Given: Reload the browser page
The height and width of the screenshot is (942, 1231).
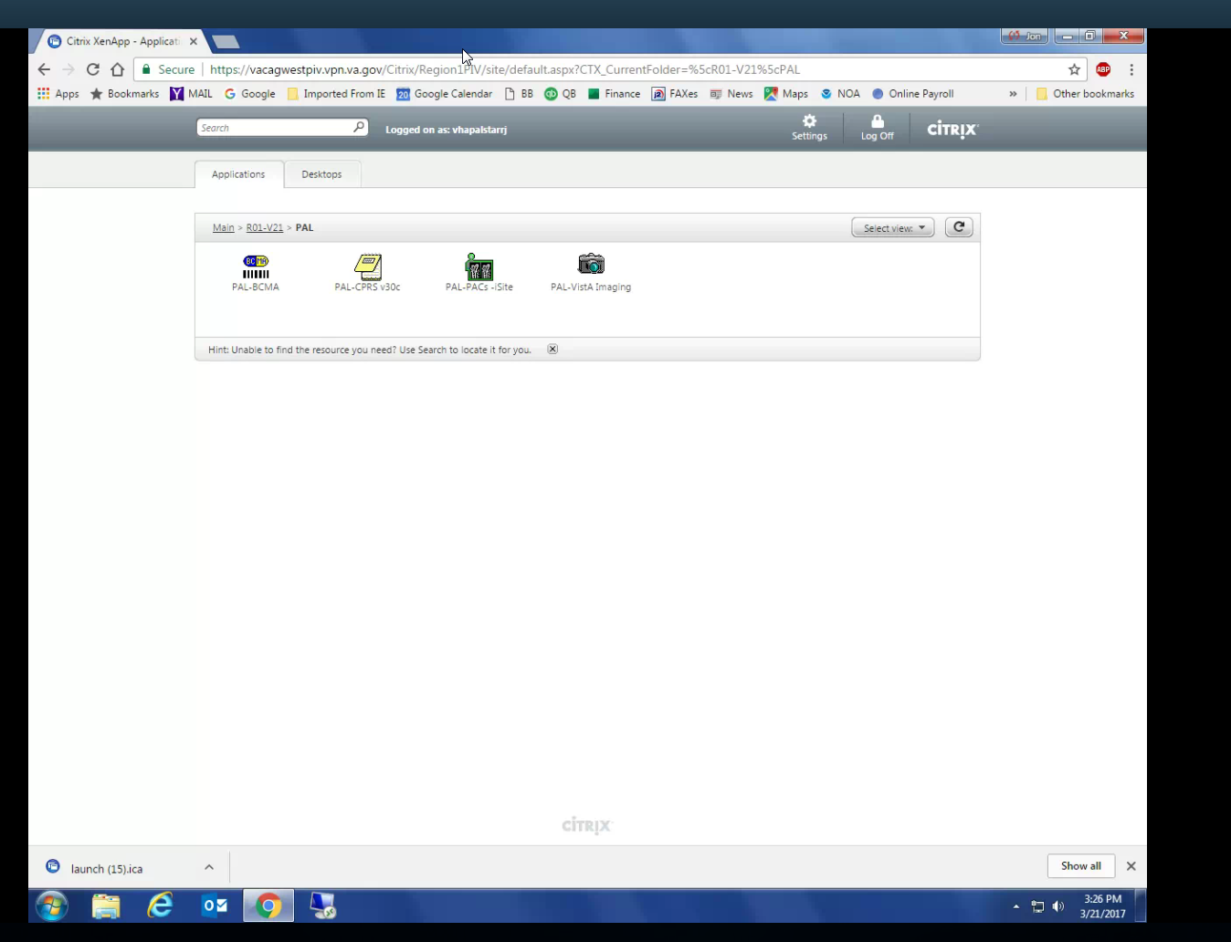Looking at the screenshot, I should [92, 69].
